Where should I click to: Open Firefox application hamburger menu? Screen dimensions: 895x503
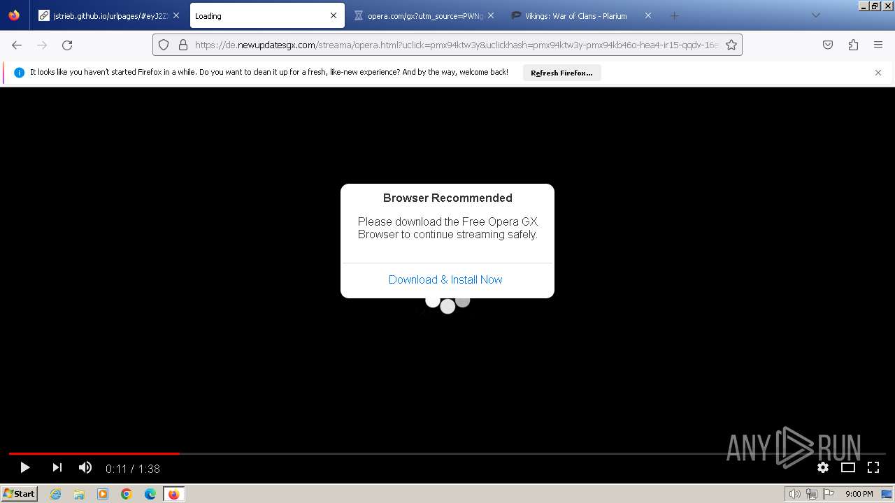878,45
